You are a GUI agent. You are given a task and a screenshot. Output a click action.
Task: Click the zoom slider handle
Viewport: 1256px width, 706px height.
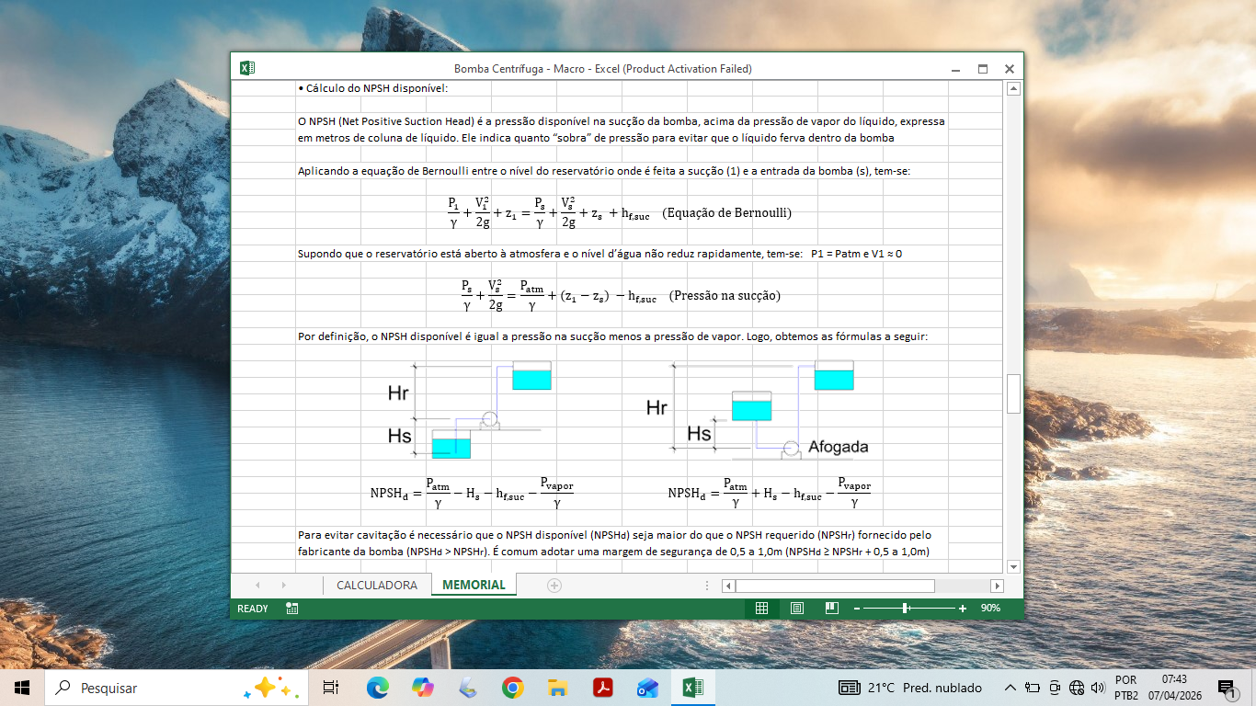906,609
